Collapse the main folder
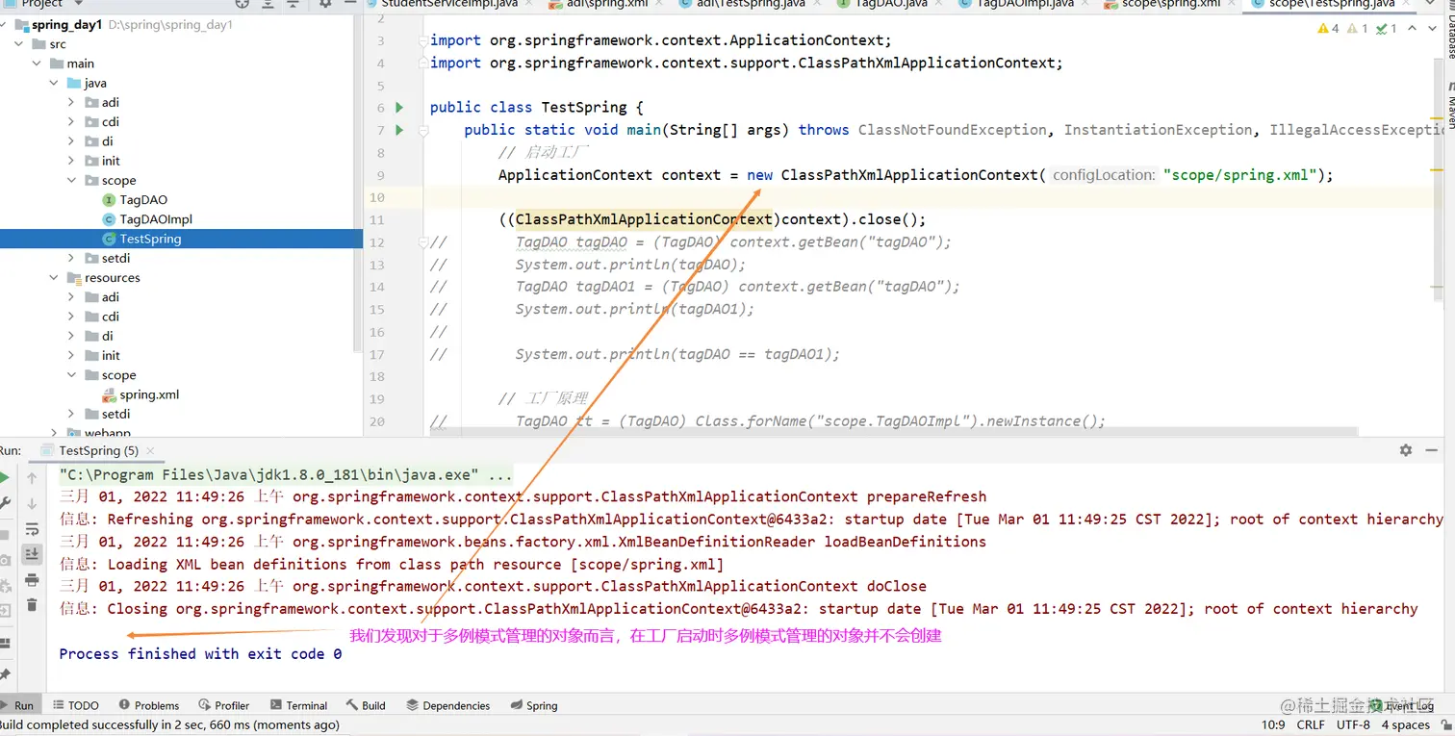 coord(37,63)
